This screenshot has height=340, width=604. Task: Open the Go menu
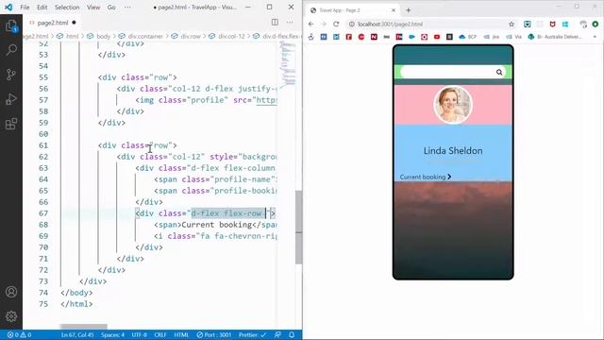(111, 7)
